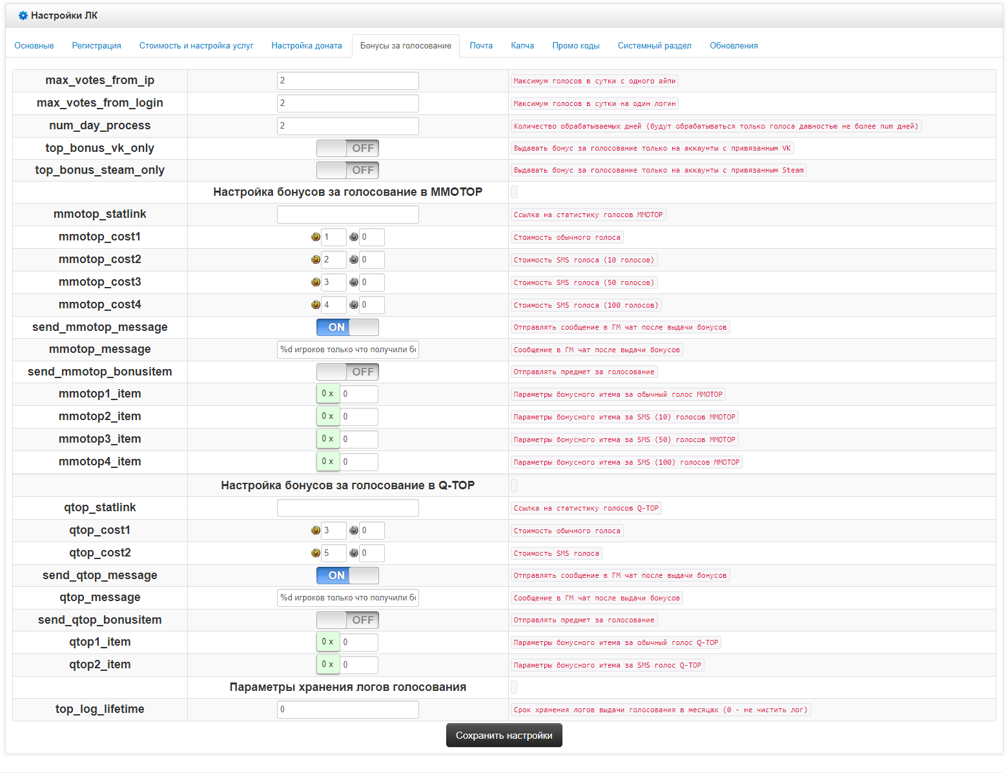The width and height of the screenshot is (1008, 773).
Task: Click the mmotop1_item green count box
Action: 328,394
